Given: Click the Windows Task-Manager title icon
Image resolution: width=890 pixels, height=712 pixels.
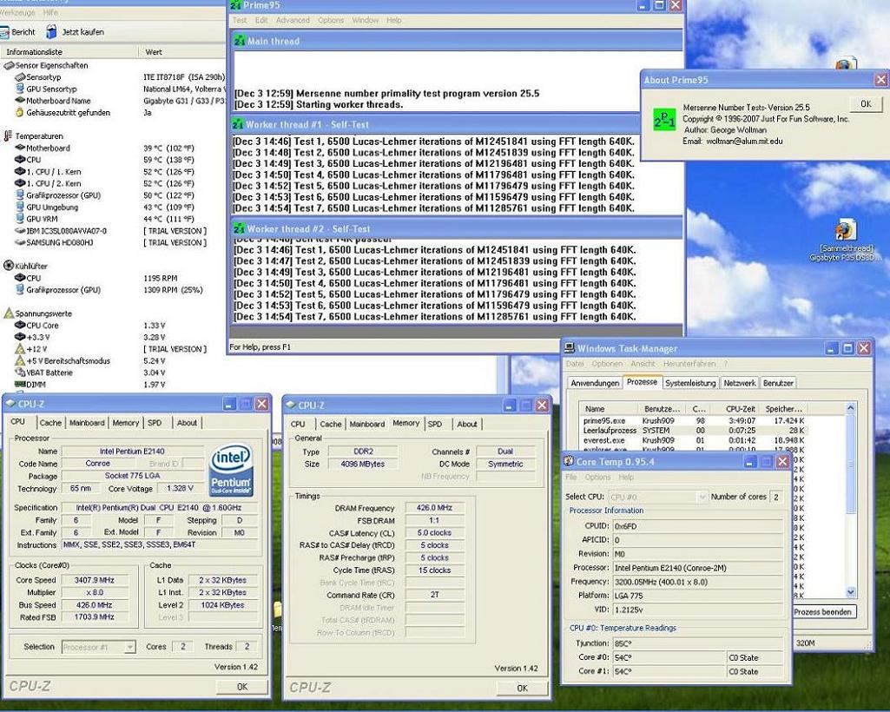Looking at the screenshot, I should coord(570,348).
